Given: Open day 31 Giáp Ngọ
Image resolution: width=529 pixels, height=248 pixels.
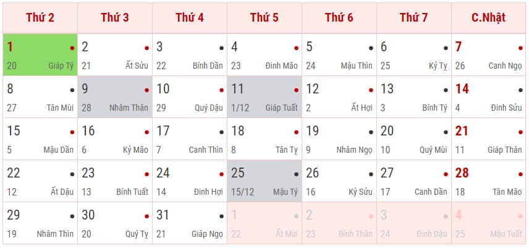Looking at the screenshot, I should pyautogui.click(x=189, y=223).
